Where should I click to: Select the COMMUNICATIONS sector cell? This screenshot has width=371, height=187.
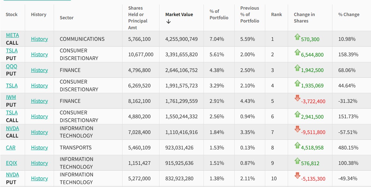82,39
